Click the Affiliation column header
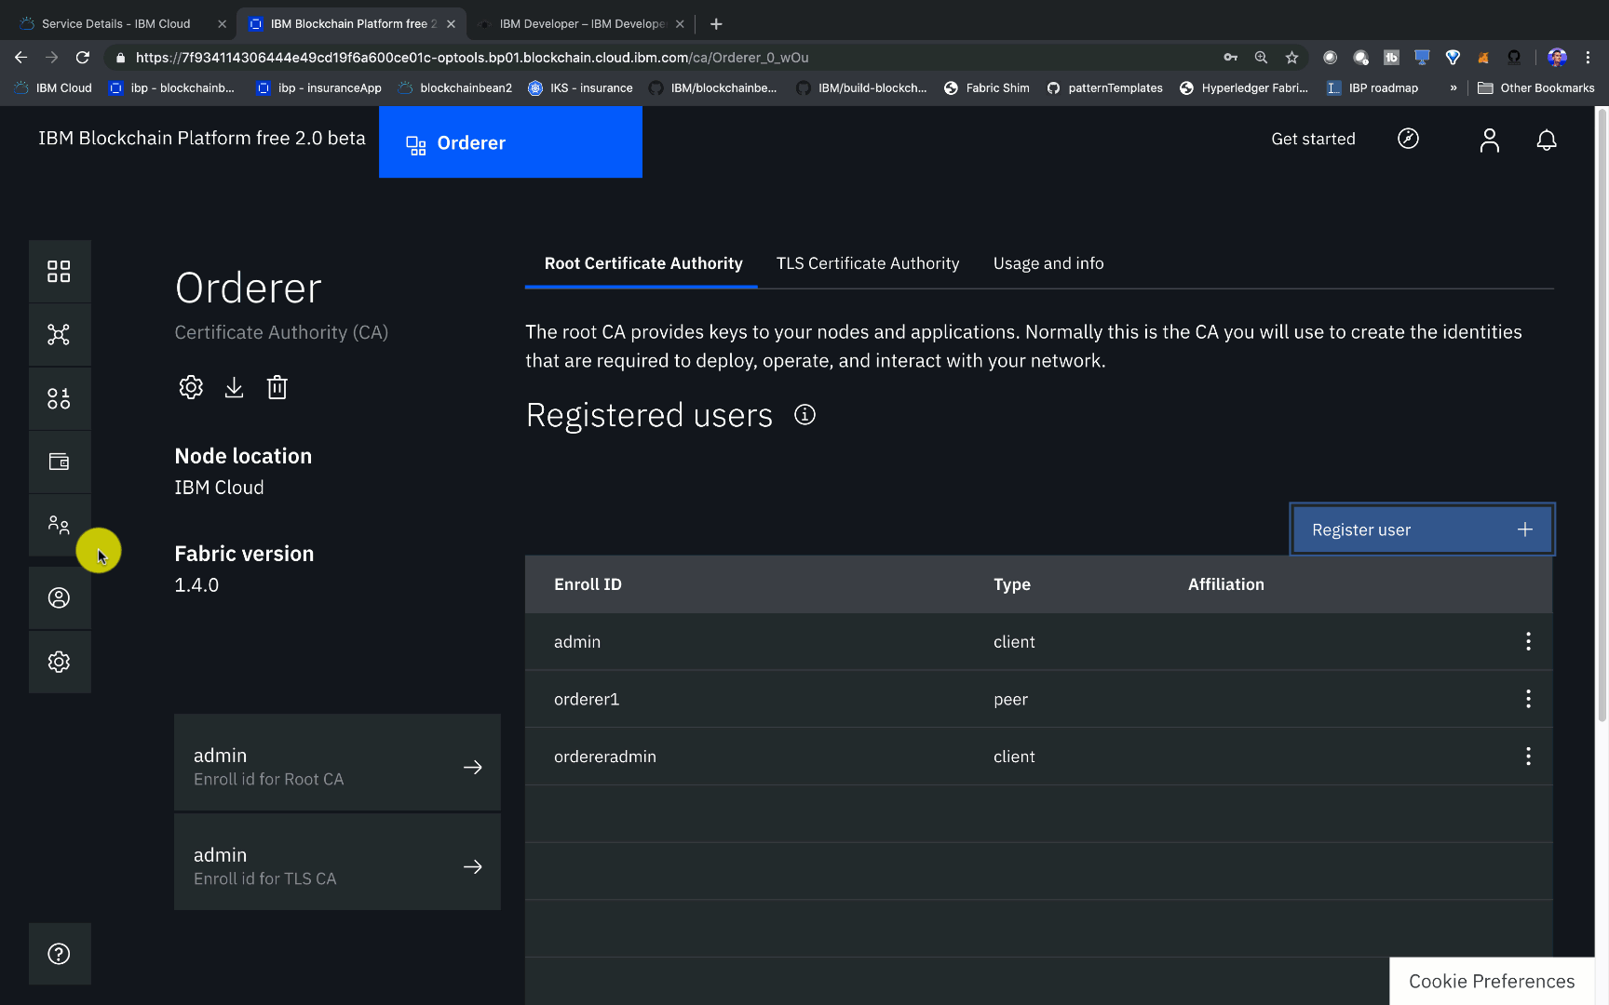The height and width of the screenshot is (1005, 1609). pyautogui.click(x=1226, y=584)
